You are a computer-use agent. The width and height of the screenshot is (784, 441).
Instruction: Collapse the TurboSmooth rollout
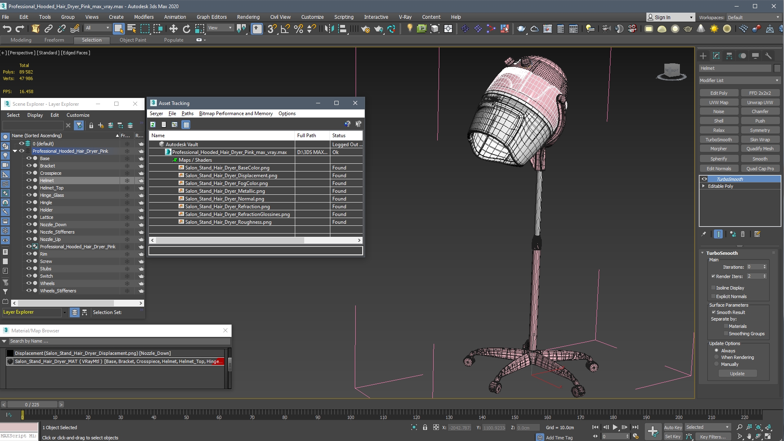pyautogui.click(x=703, y=253)
